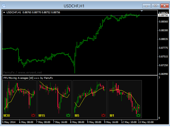Click the red bug icon in M5 panel
170x127 pixels.
(103, 115)
